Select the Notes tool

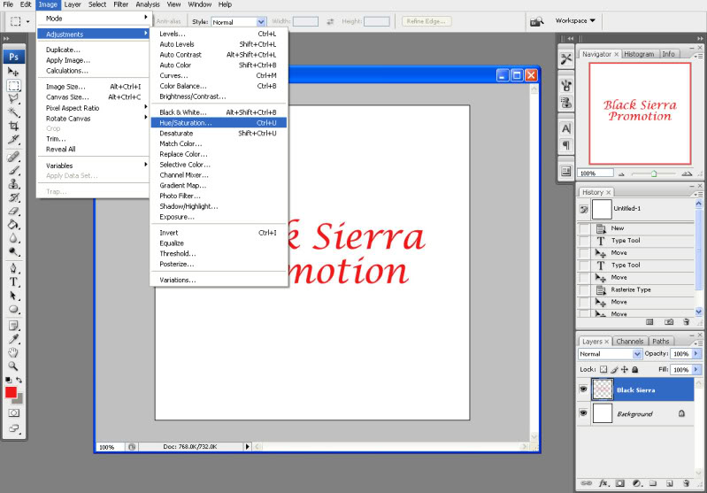point(13,325)
